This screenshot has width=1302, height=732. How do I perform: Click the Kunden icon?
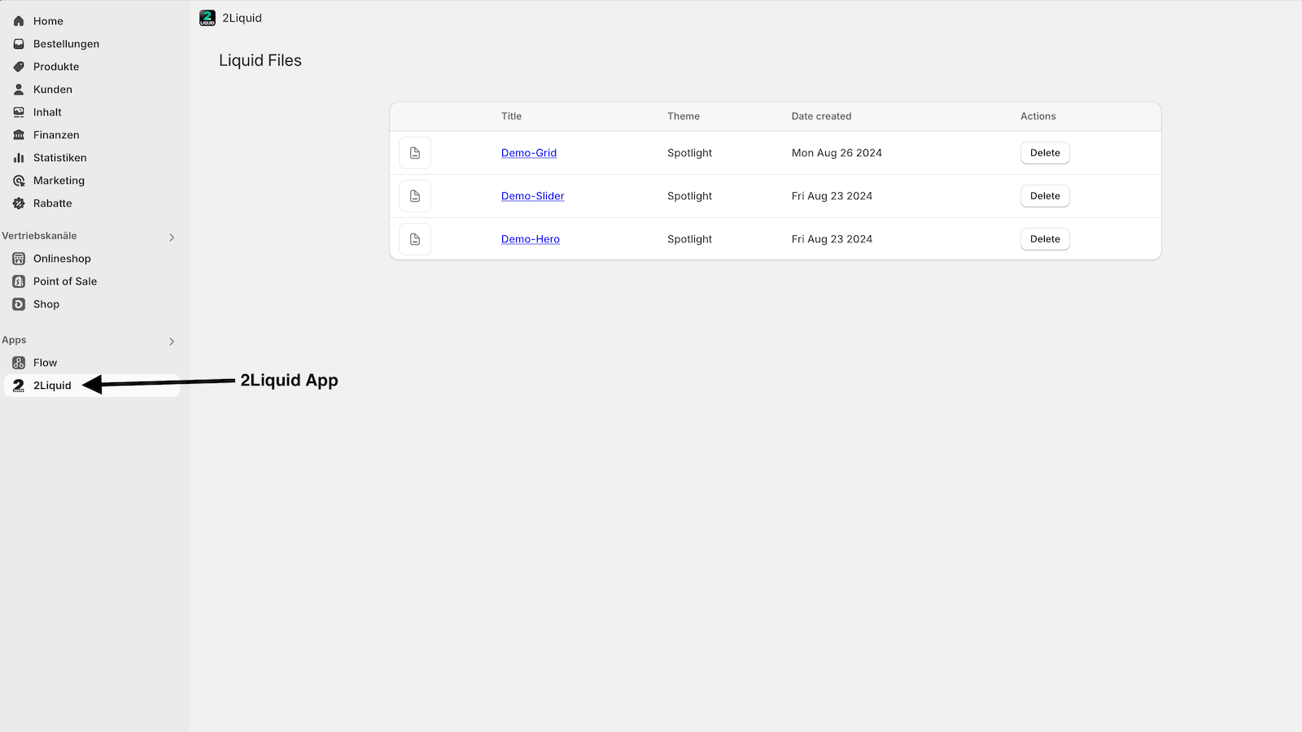[x=19, y=89]
